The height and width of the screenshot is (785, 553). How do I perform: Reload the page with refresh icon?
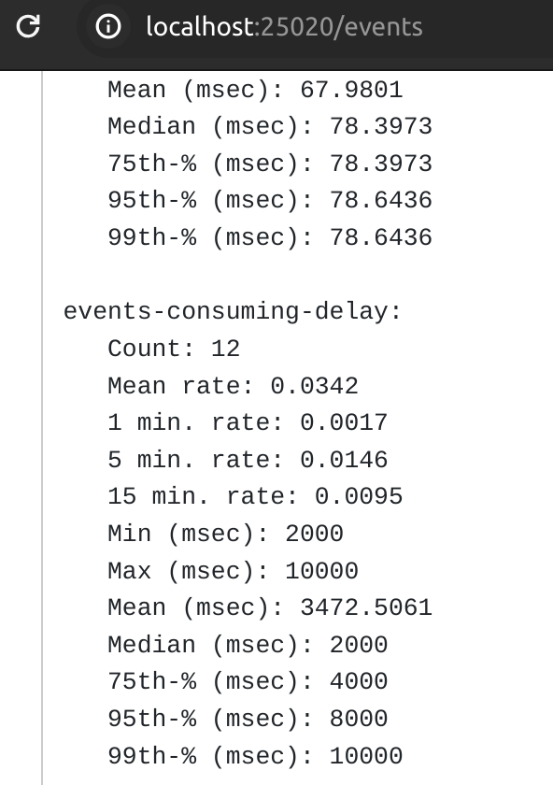(x=28, y=26)
